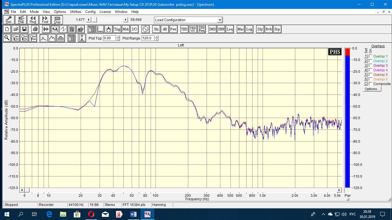Click the Stop transport button
392x220 pixels.
pyautogui.click(x=57, y=20)
